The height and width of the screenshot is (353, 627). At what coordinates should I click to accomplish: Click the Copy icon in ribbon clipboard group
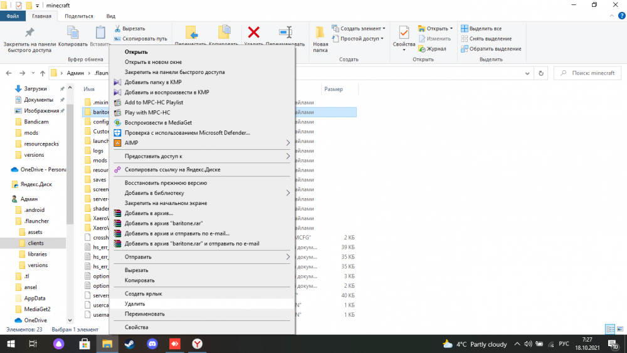(x=73, y=33)
